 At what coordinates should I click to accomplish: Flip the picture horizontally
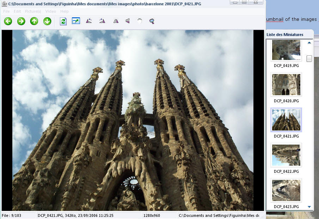click(116, 21)
